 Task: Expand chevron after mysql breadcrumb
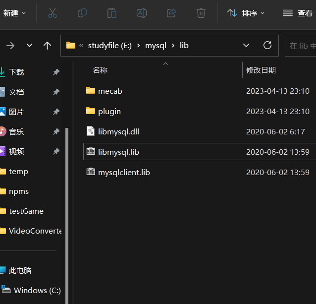pos(173,46)
